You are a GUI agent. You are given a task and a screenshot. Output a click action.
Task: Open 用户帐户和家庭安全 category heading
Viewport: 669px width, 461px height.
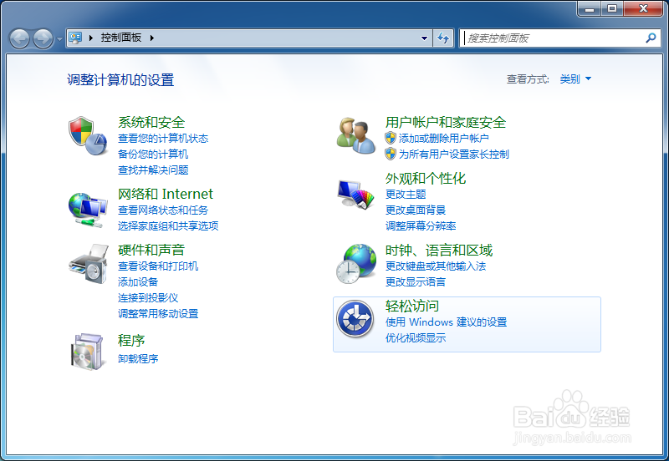tap(446, 122)
